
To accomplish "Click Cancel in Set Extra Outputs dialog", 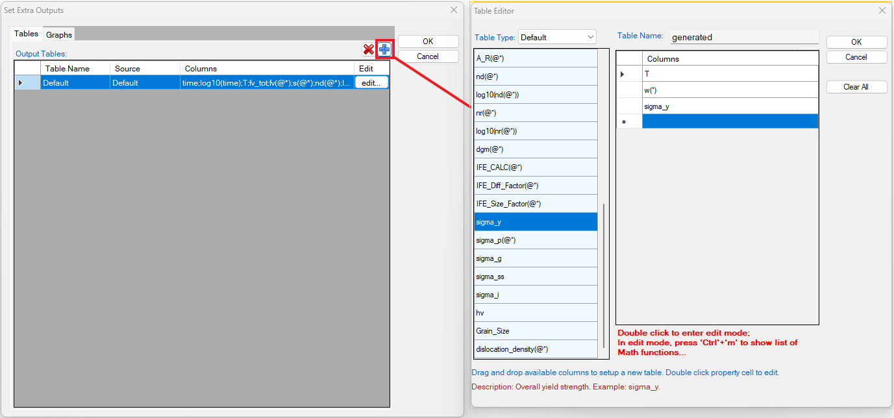I will (428, 56).
